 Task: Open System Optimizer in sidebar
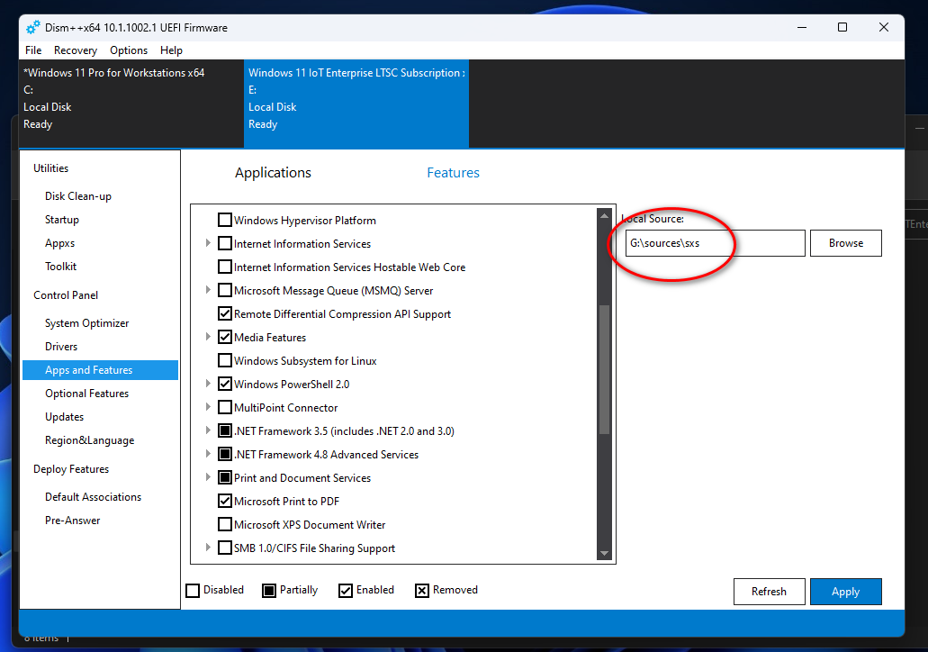pos(86,322)
